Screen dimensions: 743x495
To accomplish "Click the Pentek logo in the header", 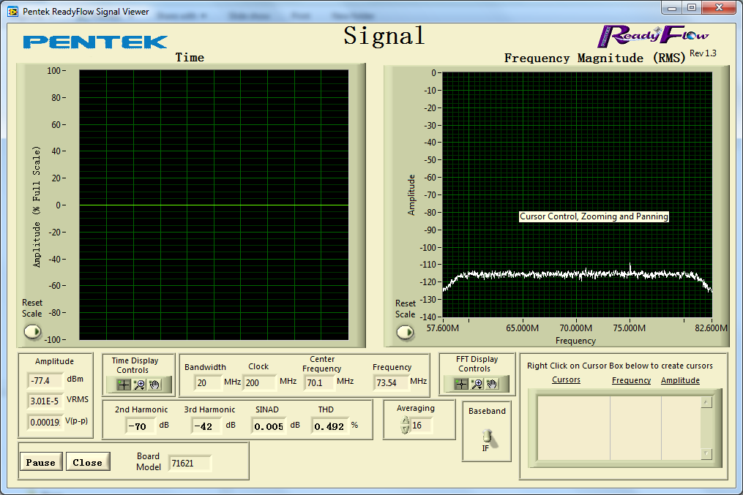I will coord(95,42).
